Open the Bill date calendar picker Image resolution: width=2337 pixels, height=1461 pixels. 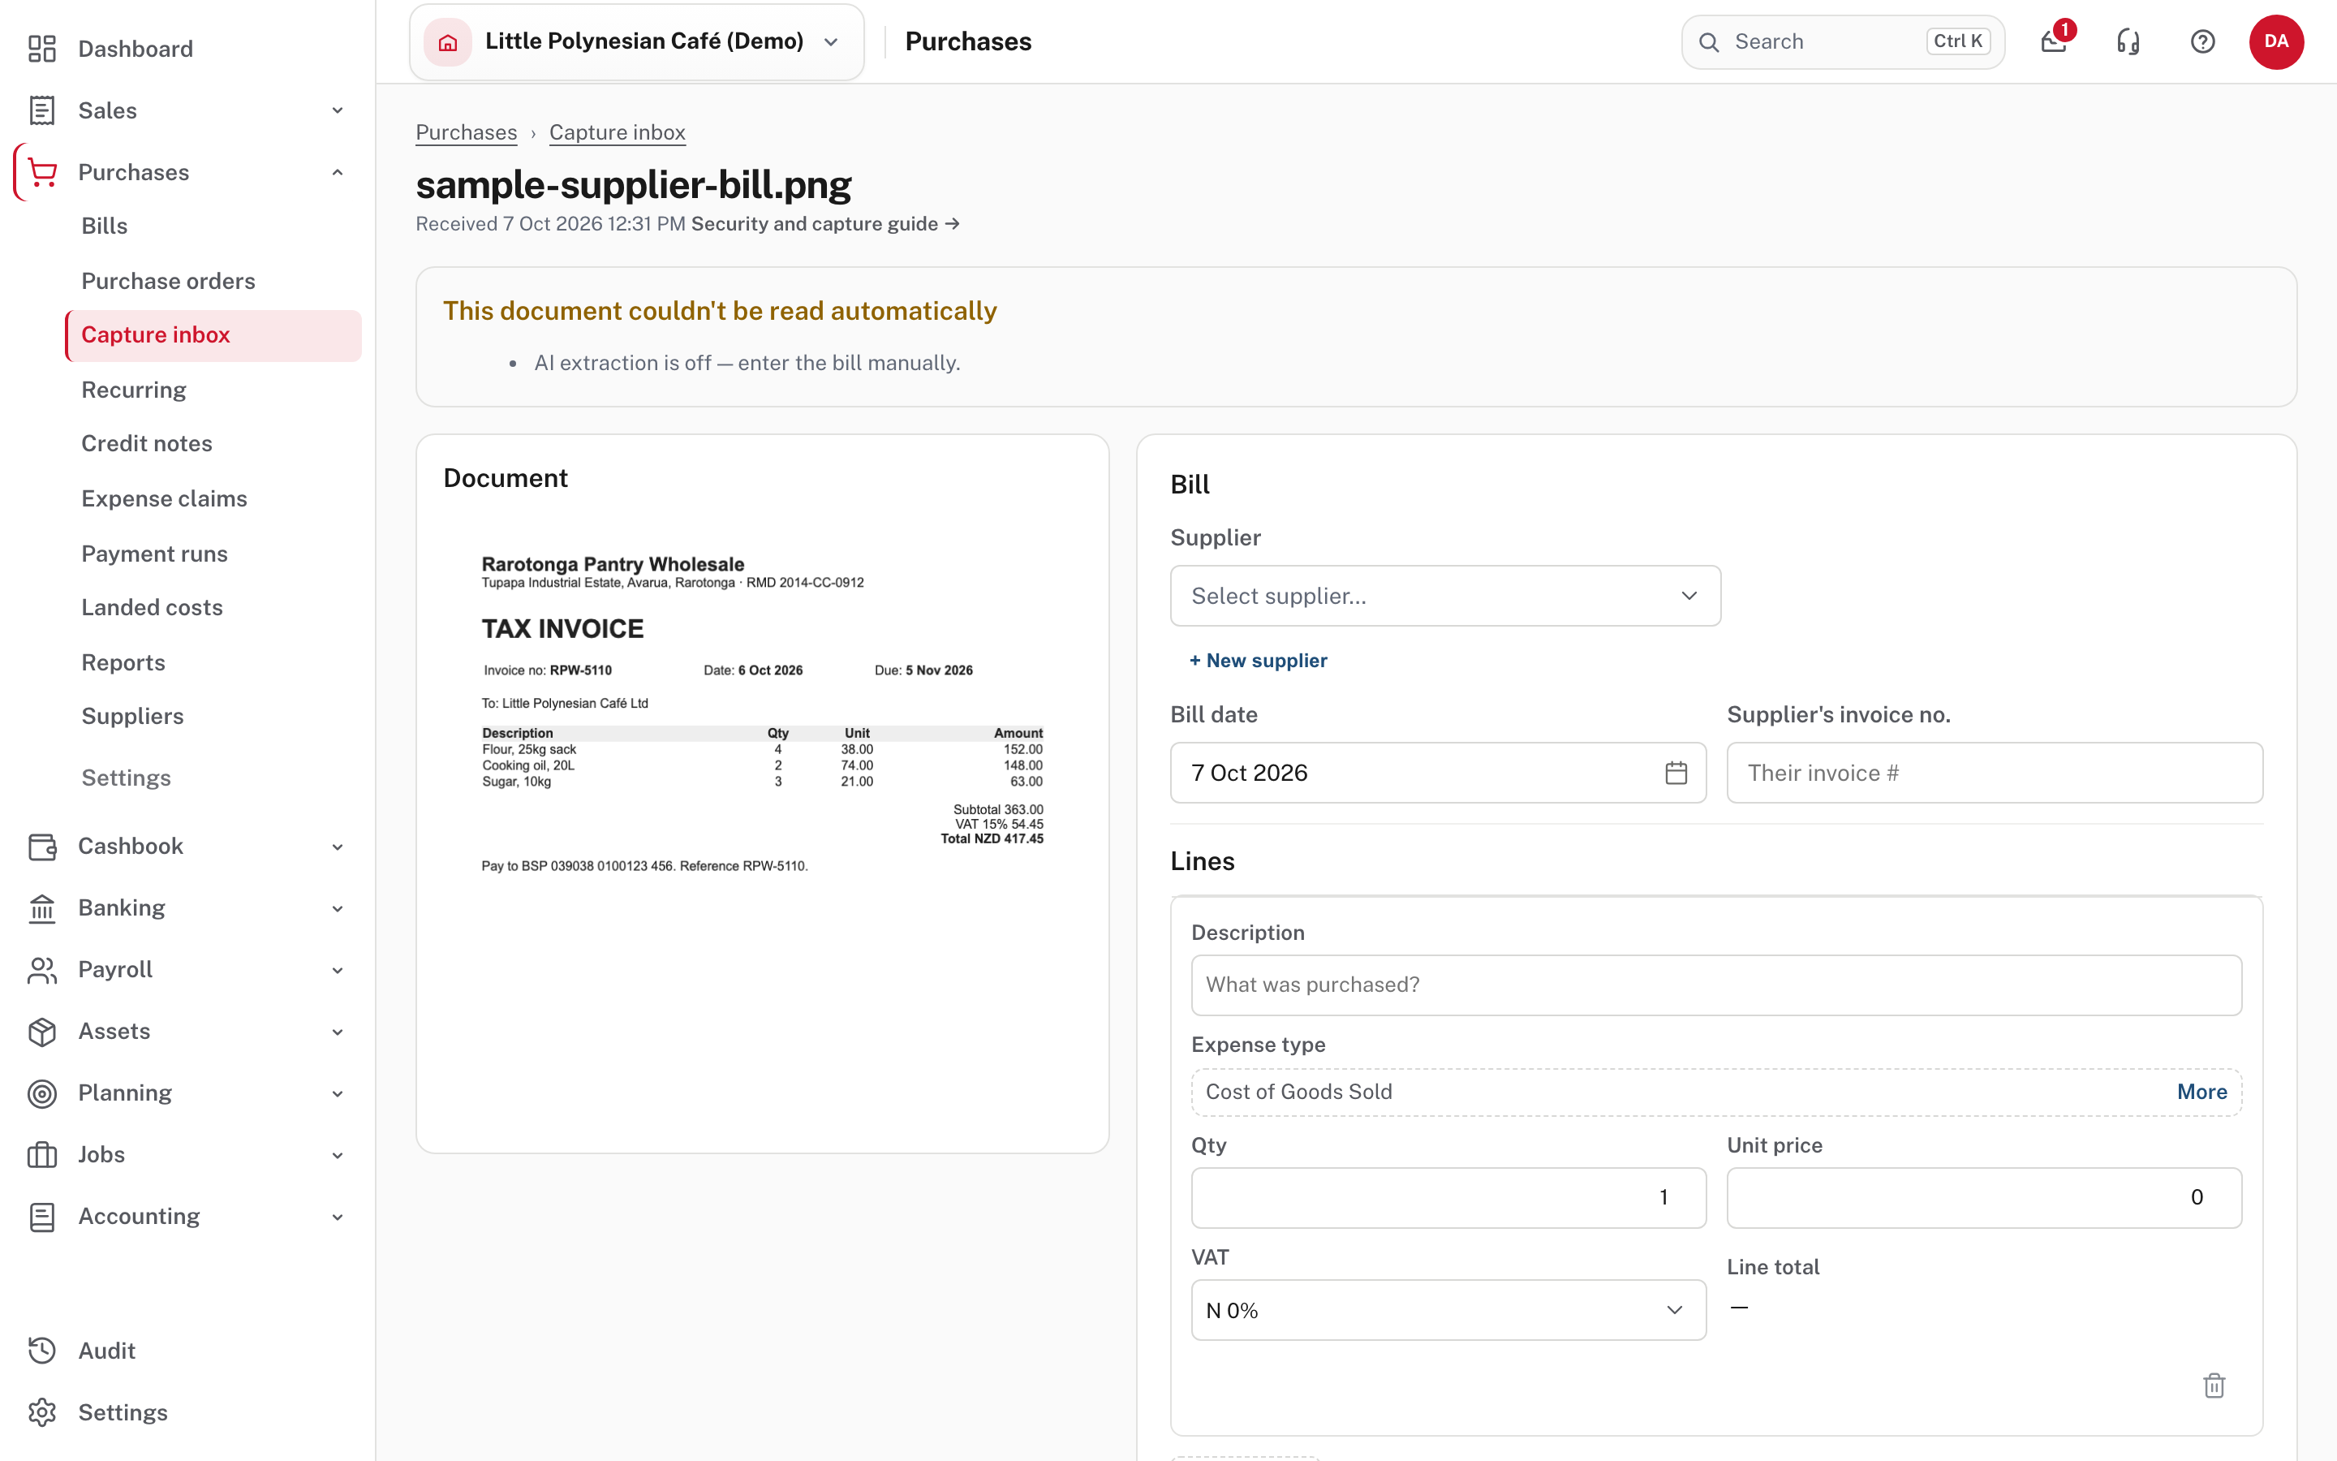coord(1676,773)
